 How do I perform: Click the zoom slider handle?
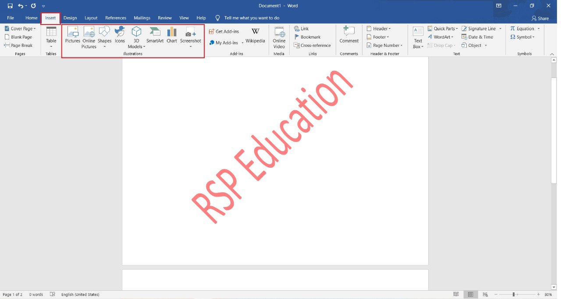click(x=514, y=295)
